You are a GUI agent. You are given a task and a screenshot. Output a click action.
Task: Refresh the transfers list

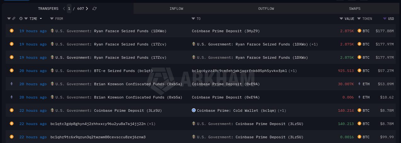click(95, 9)
